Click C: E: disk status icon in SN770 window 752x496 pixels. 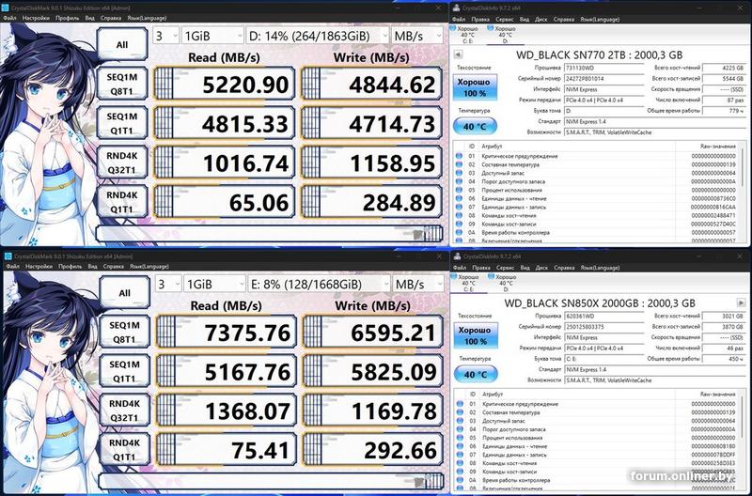[453, 28]
